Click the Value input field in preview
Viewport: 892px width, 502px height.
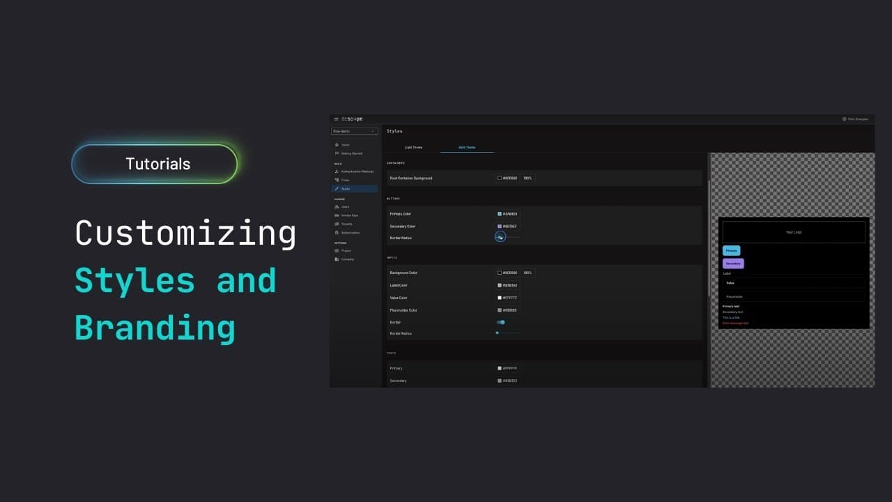click(794, 283)
